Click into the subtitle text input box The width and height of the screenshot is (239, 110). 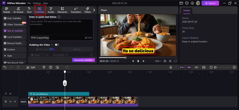pyautogui.click(x=61, y=27)
